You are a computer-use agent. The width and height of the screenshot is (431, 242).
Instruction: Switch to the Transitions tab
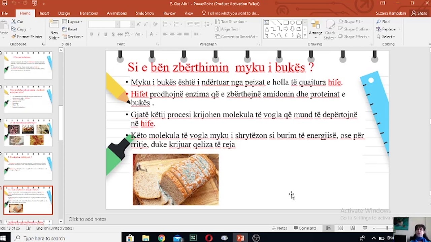pyautogui.click(x=89, y=13)
